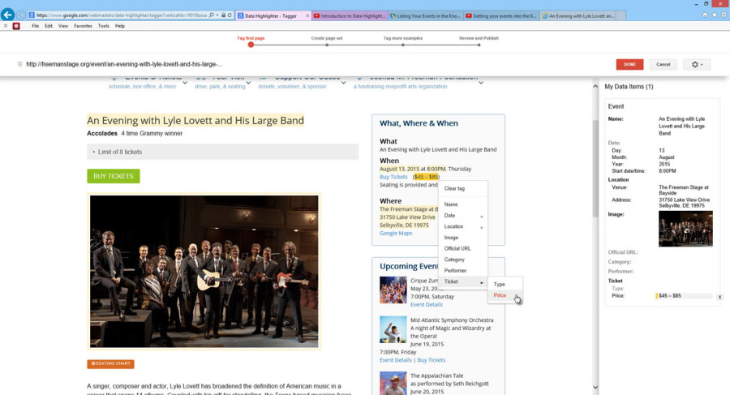Open a new blank browser tab

[620, 16]
